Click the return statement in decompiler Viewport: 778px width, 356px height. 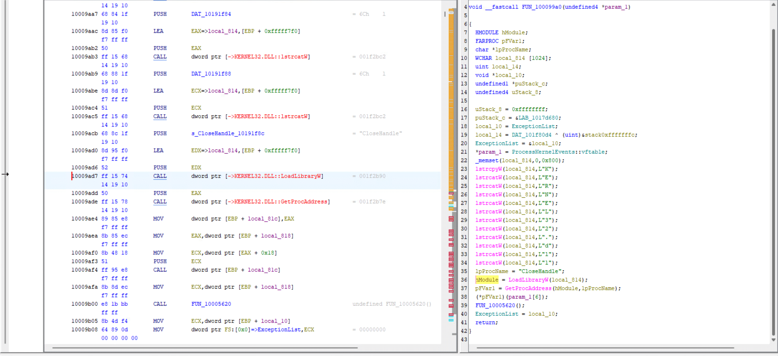coord(487,323)
